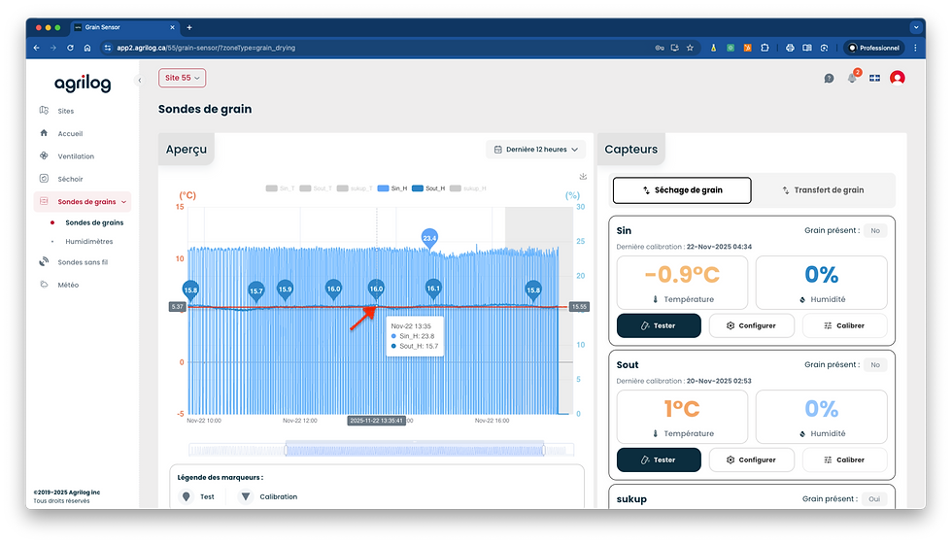This screenshot has width=952, height=544.
Task: Go back with browser back arrow
Action: (x=37, y=48)
